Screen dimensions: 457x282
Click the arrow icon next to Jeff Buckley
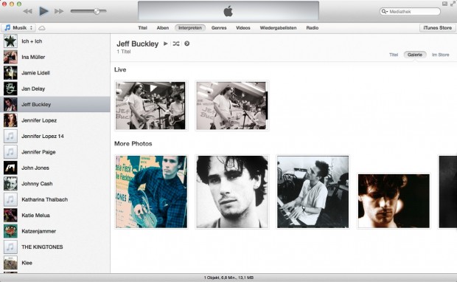[x=186, y=44]
